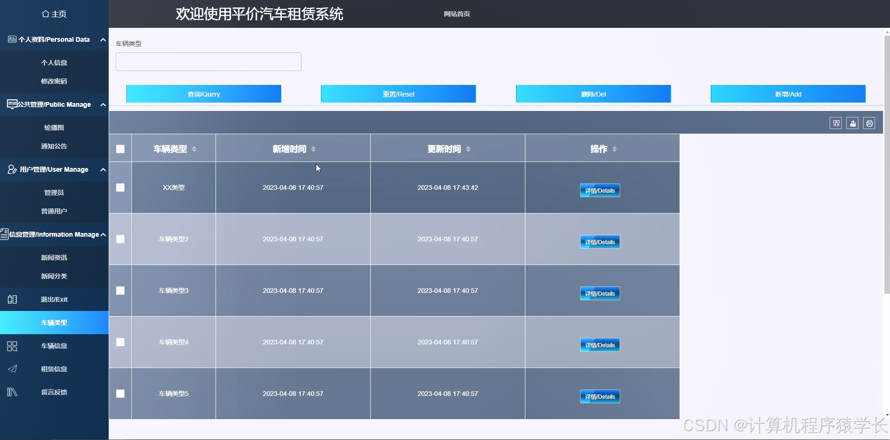Click the export data icon above the table
The height and width of the screenshot is (440, 890).
tap(852, 123)
